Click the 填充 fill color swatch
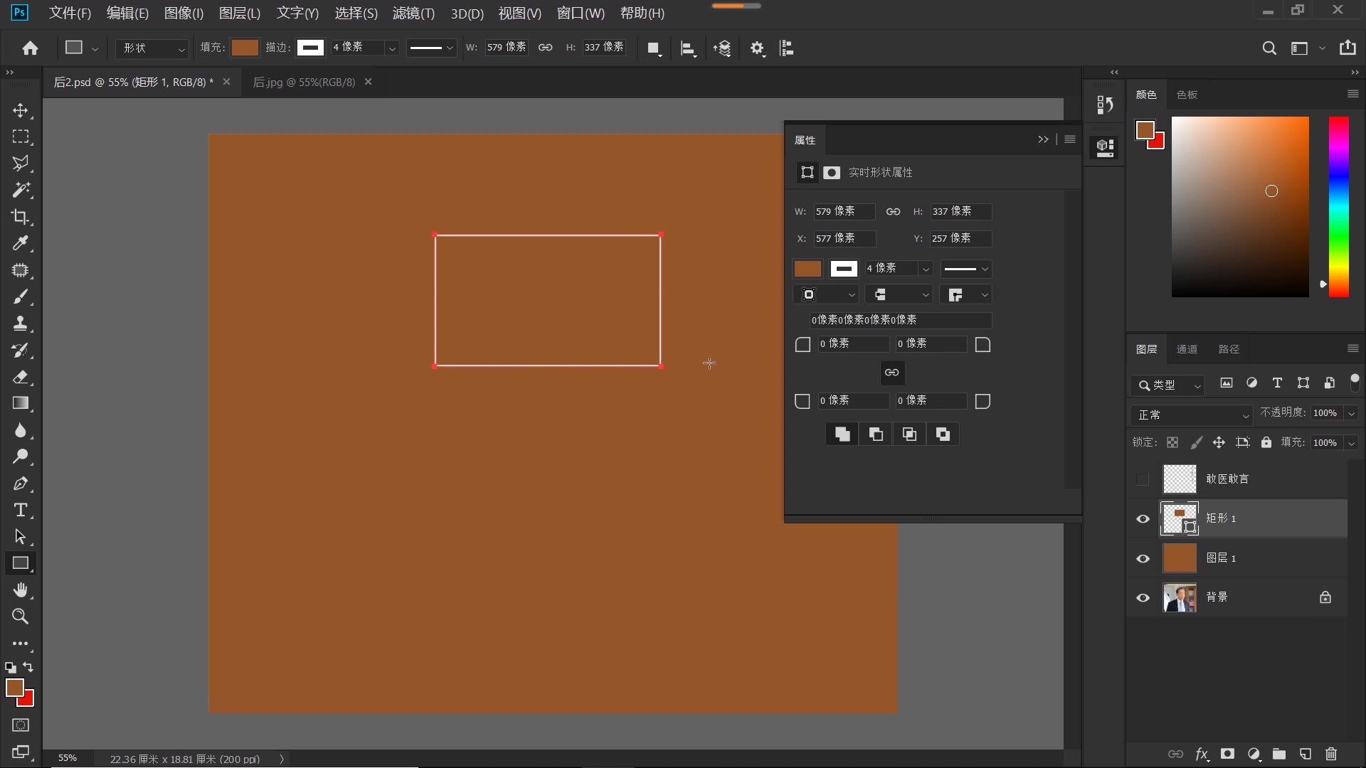 245,48
